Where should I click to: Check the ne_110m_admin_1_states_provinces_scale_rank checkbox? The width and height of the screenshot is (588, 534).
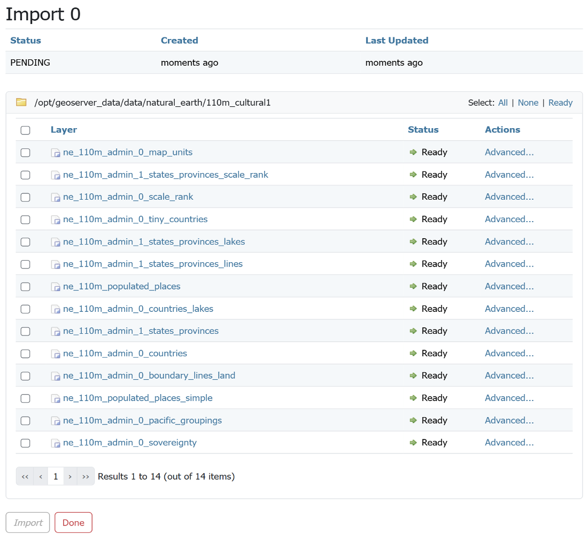click(26, 175)
